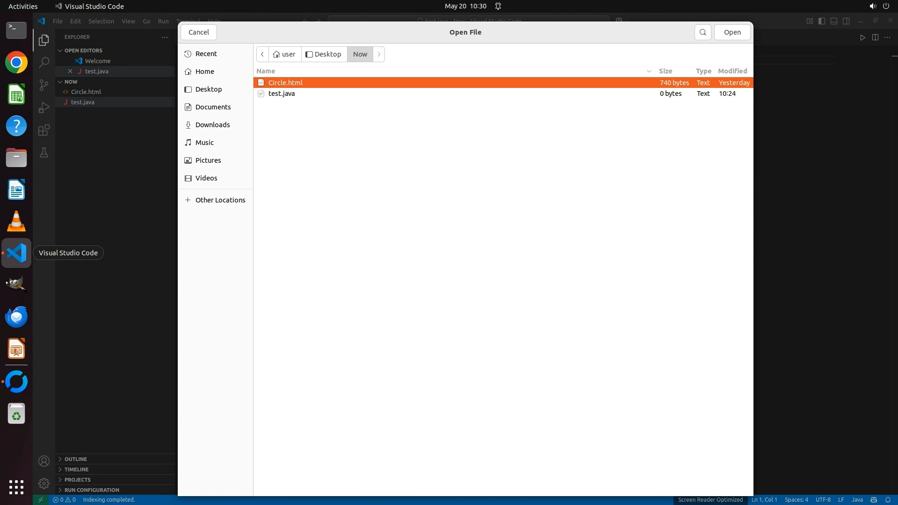
Task: Open the Search view in activity bar
Action: click(x=44, y=63)
